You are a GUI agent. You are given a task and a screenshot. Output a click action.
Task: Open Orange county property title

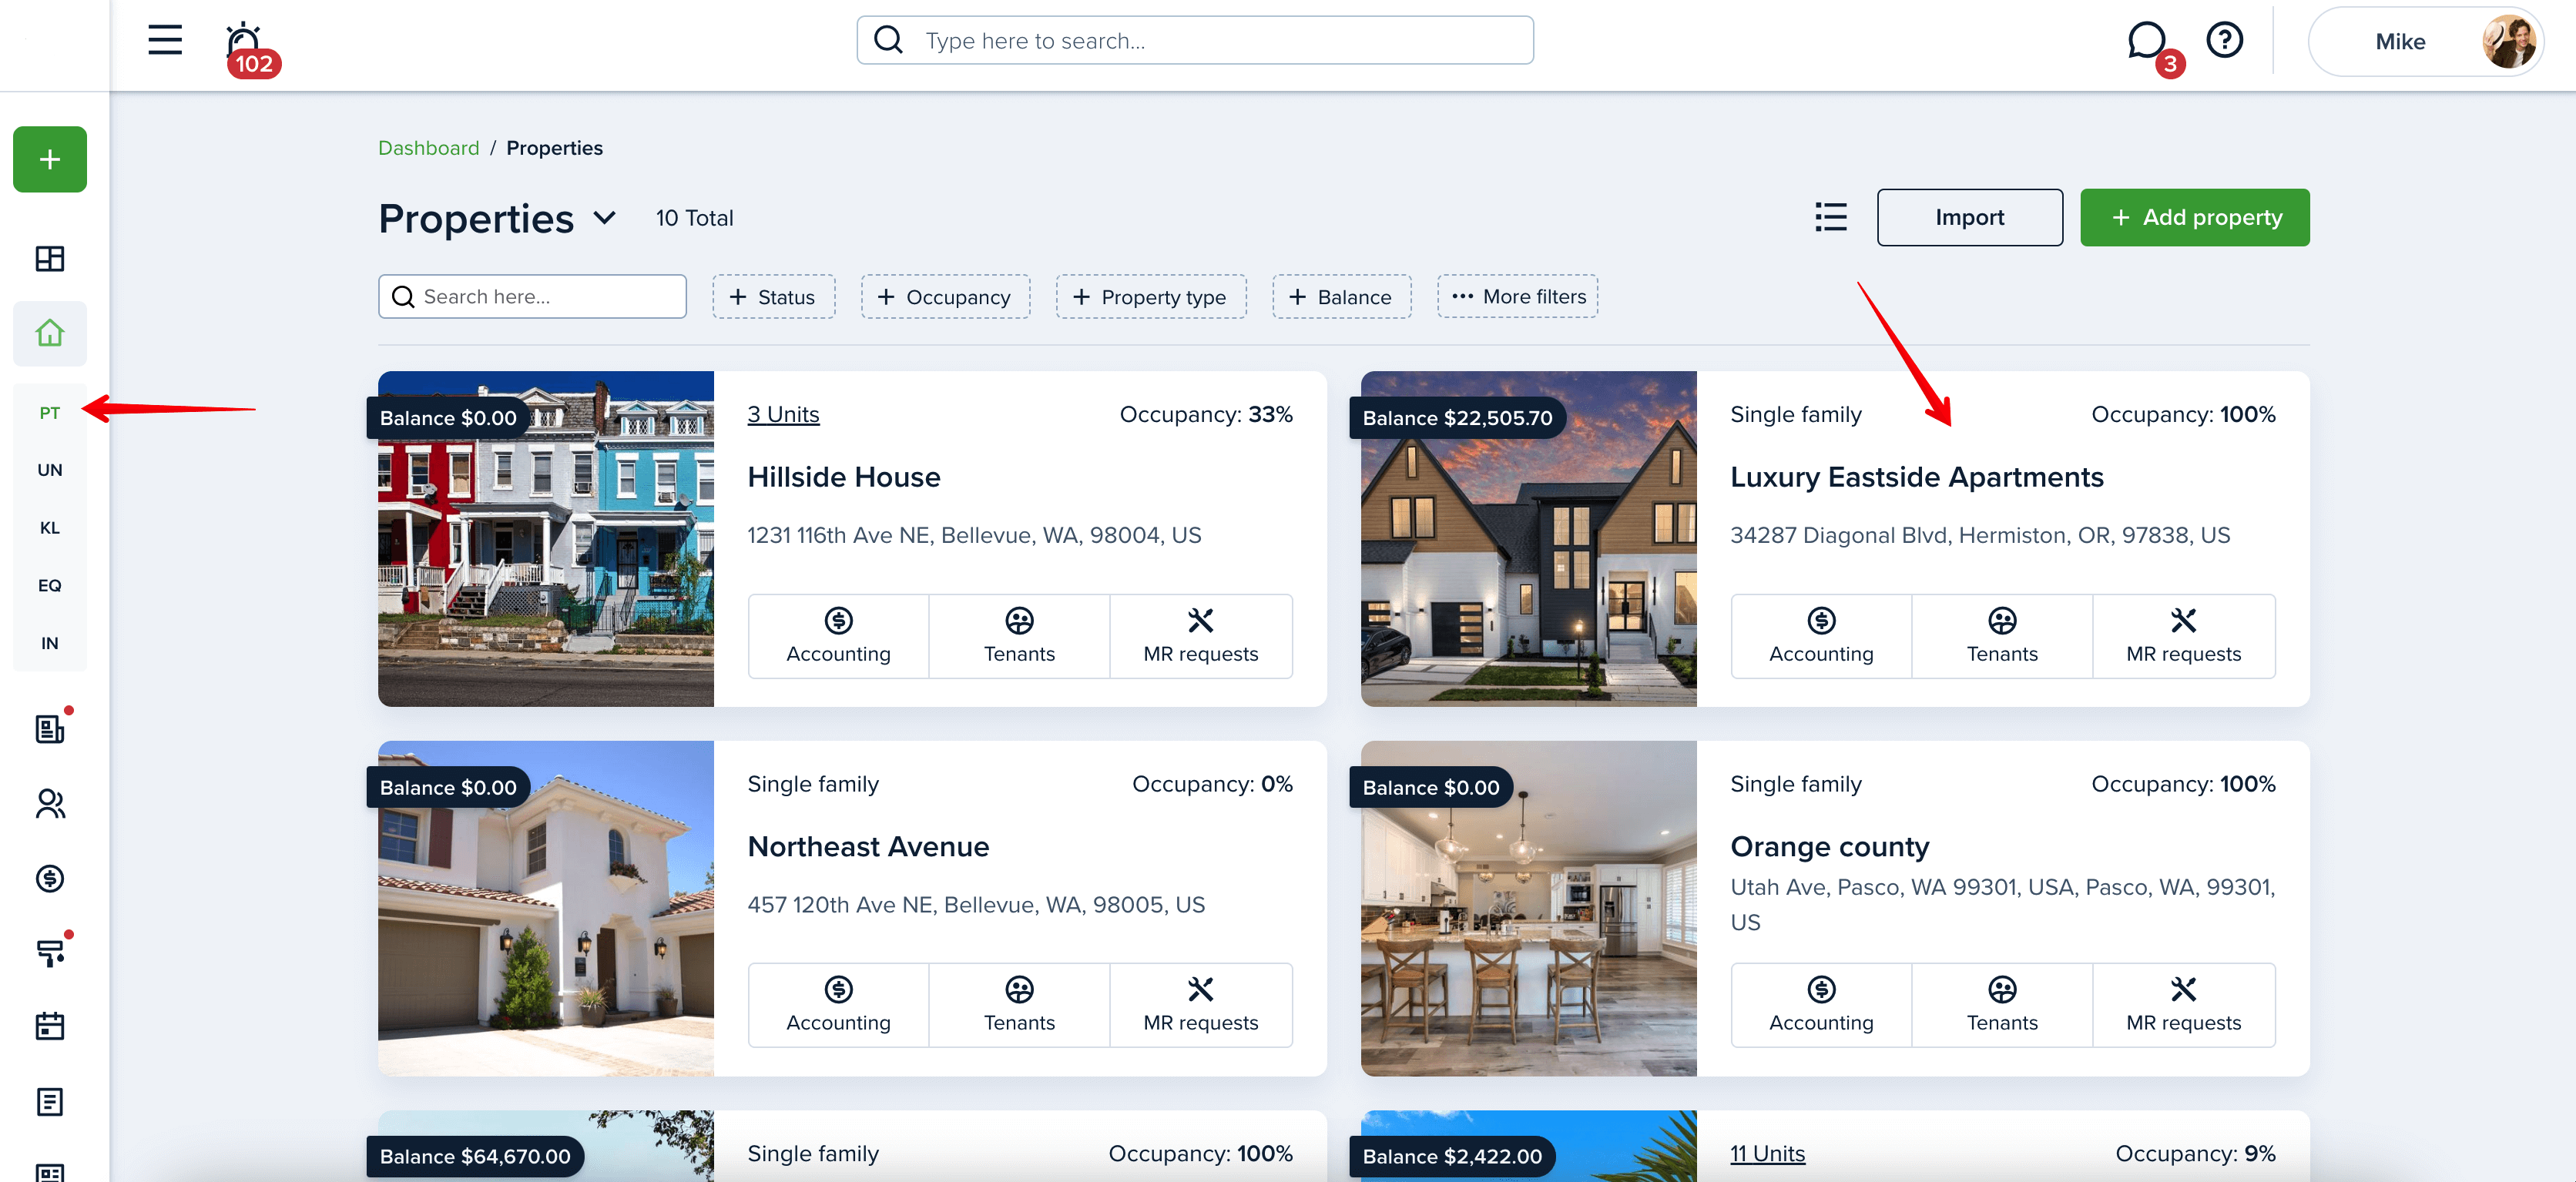[1829, 847]
